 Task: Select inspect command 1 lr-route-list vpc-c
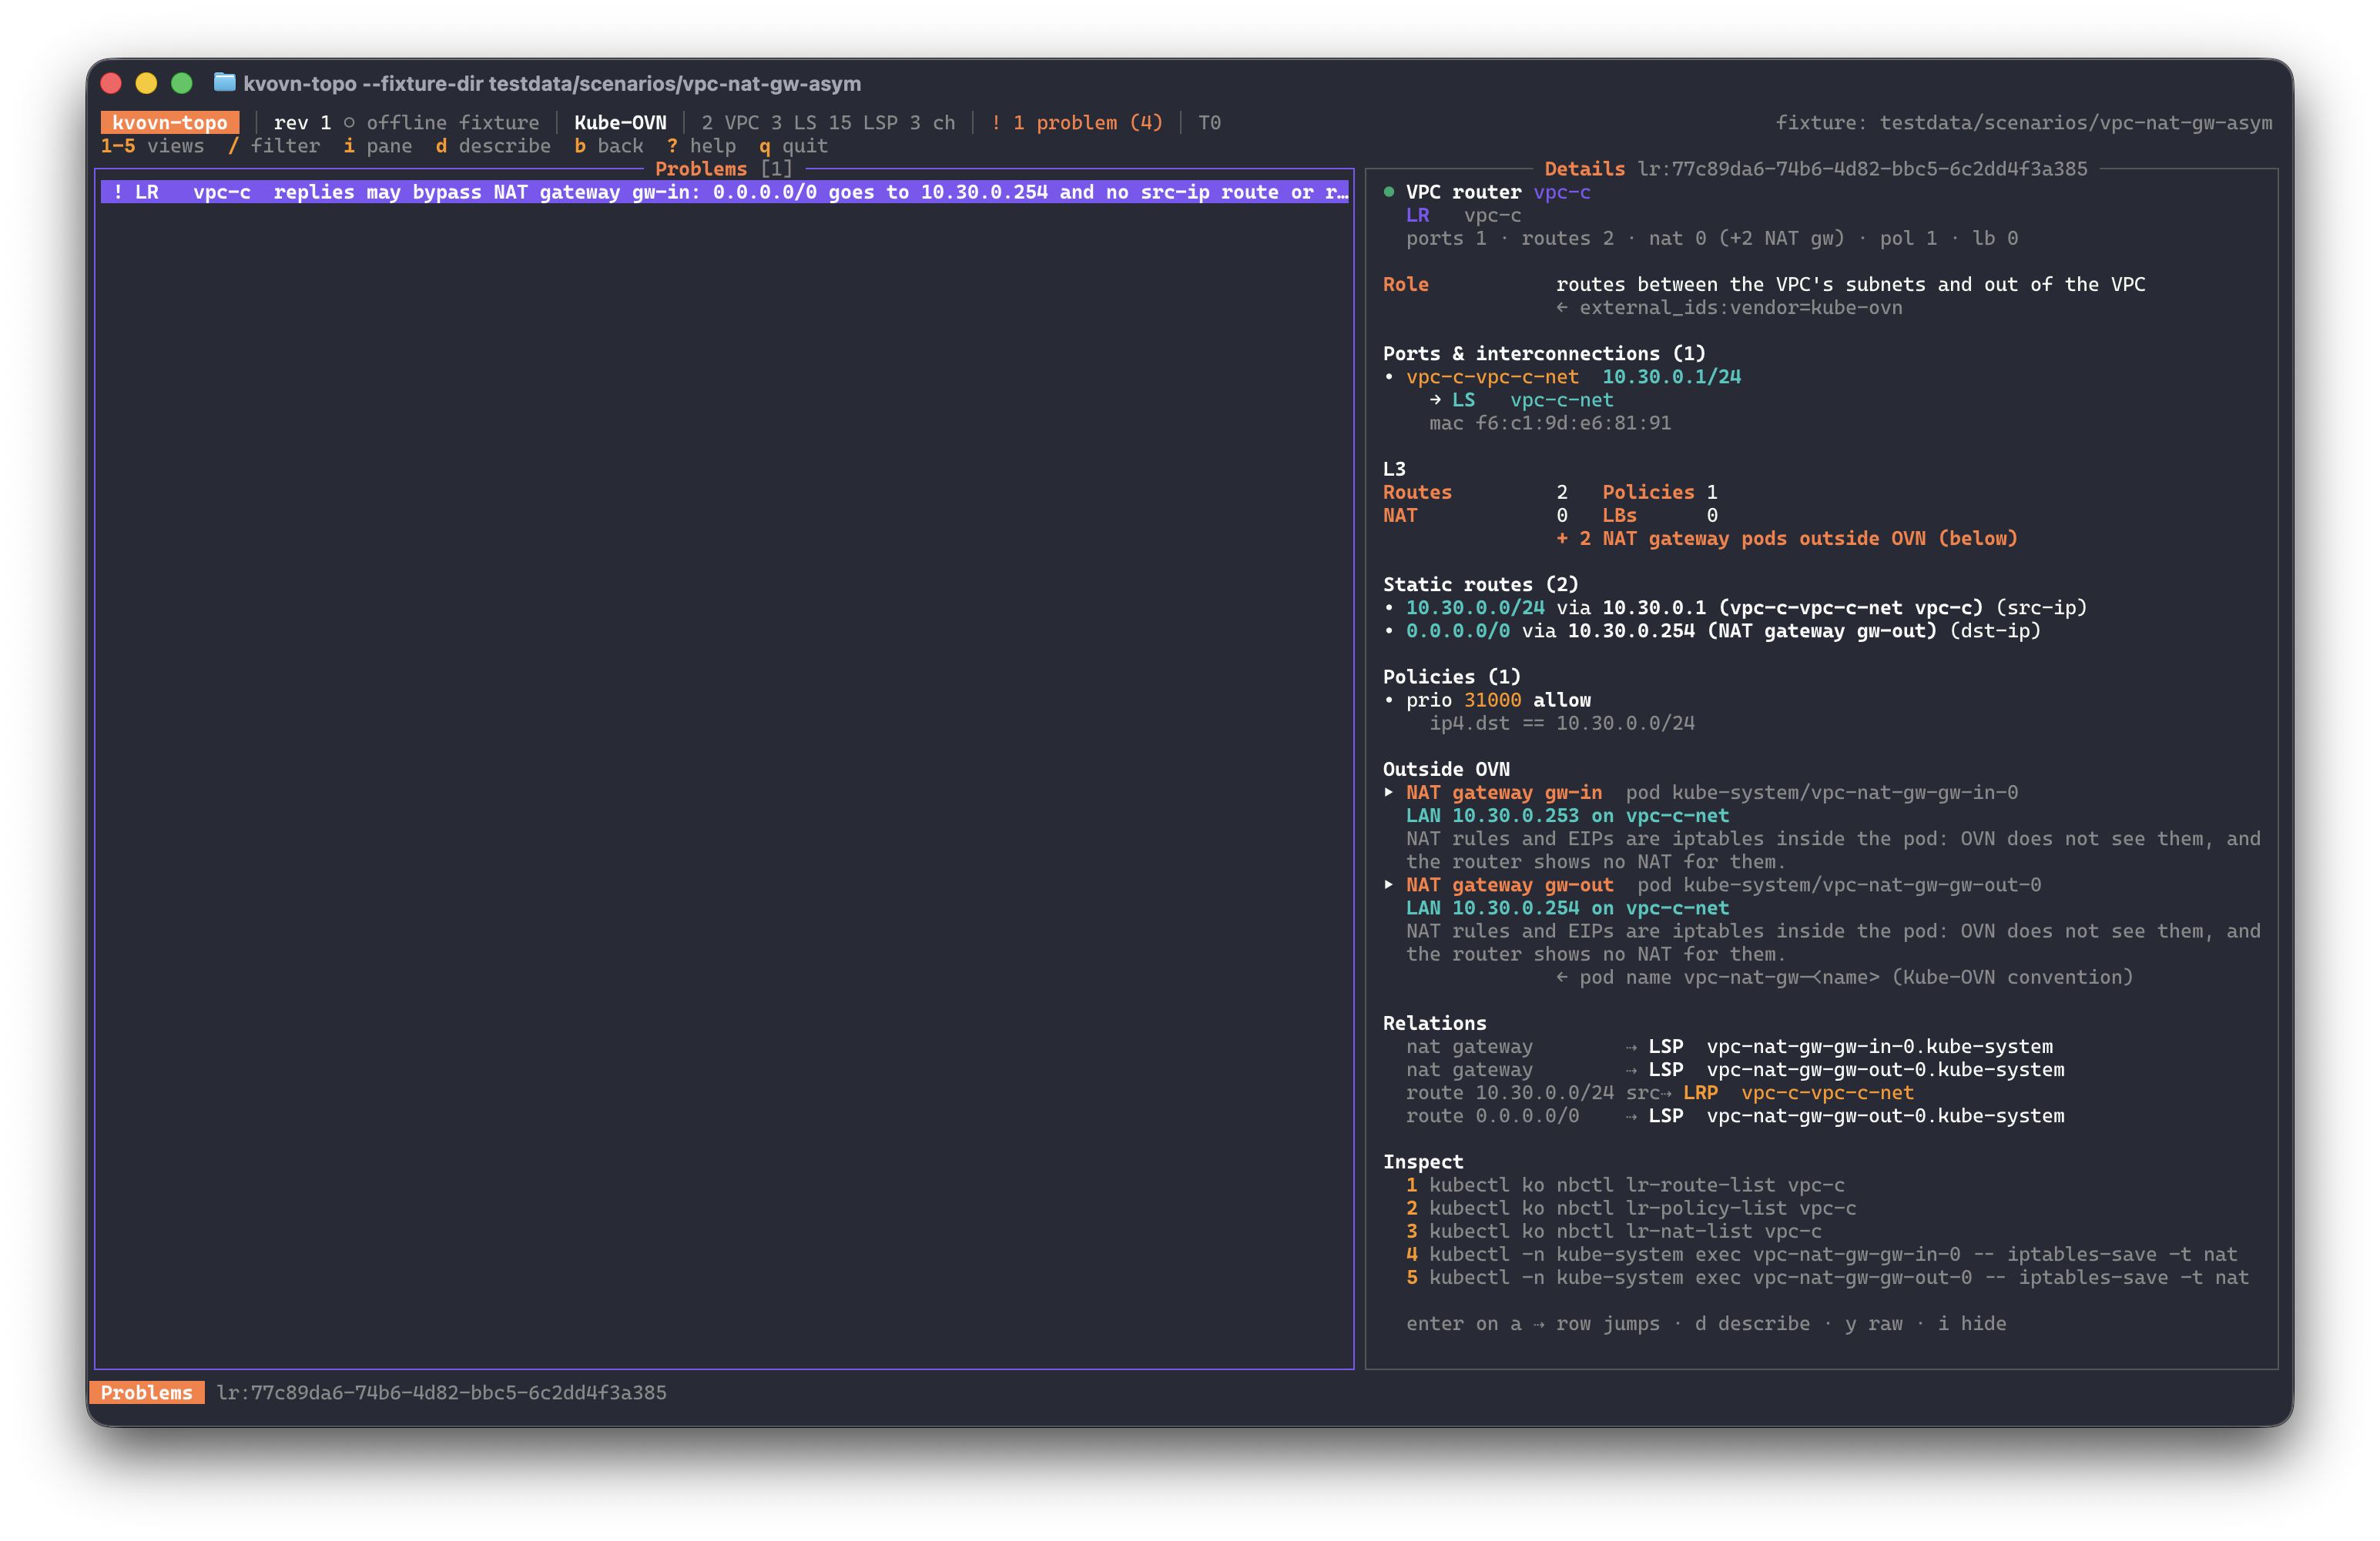click(x=1625, y=1185)
